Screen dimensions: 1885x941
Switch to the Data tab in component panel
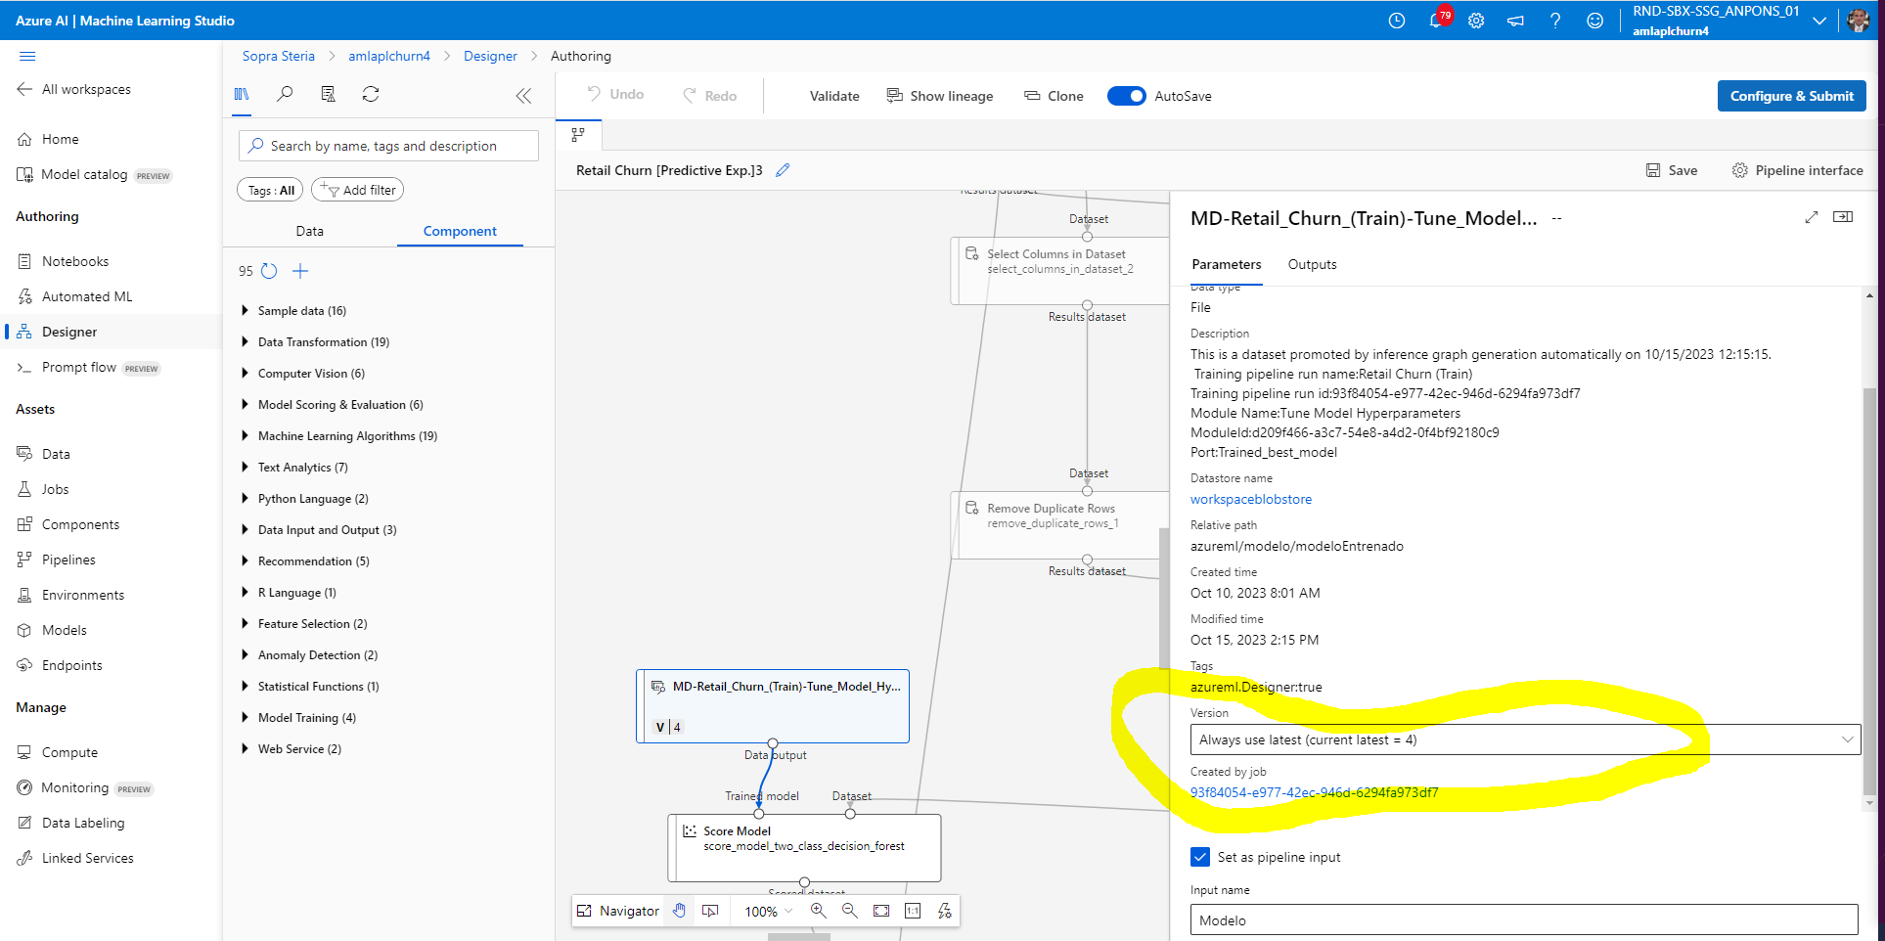(309, 231)
